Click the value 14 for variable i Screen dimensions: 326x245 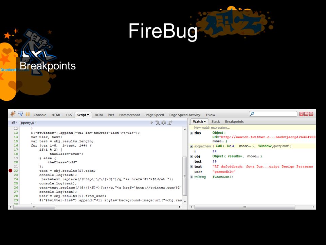[x=214, y=151]
